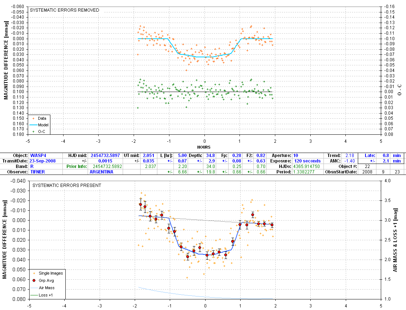Select the depth error value 19.8

coord(211,172)
